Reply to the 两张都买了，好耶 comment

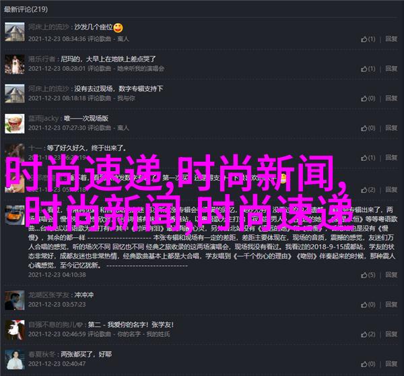point(391,364)
